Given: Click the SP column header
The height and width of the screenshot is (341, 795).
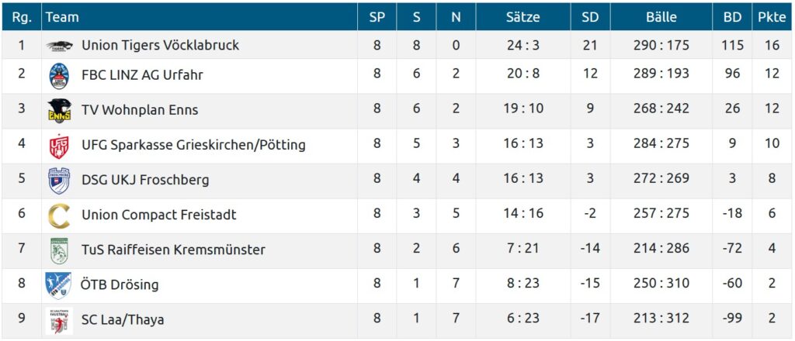Looking at the screenshot, I should click(x=377, y=17).
